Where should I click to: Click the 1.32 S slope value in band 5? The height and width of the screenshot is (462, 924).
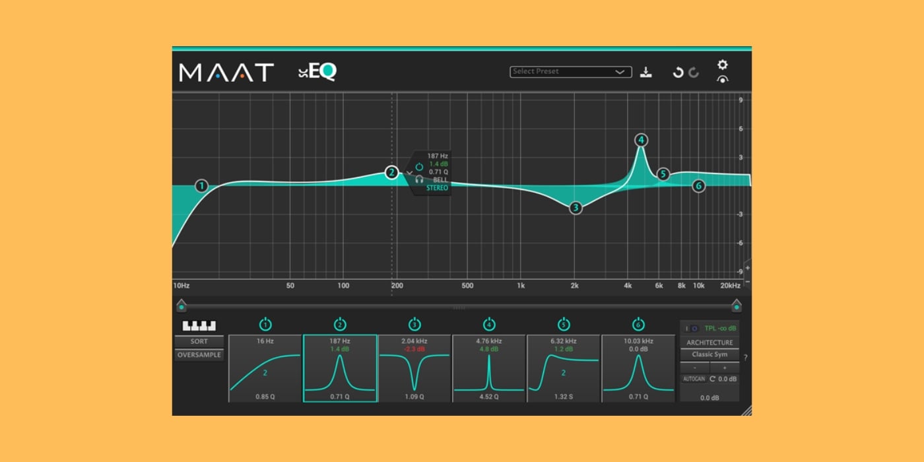click(564, 397)
